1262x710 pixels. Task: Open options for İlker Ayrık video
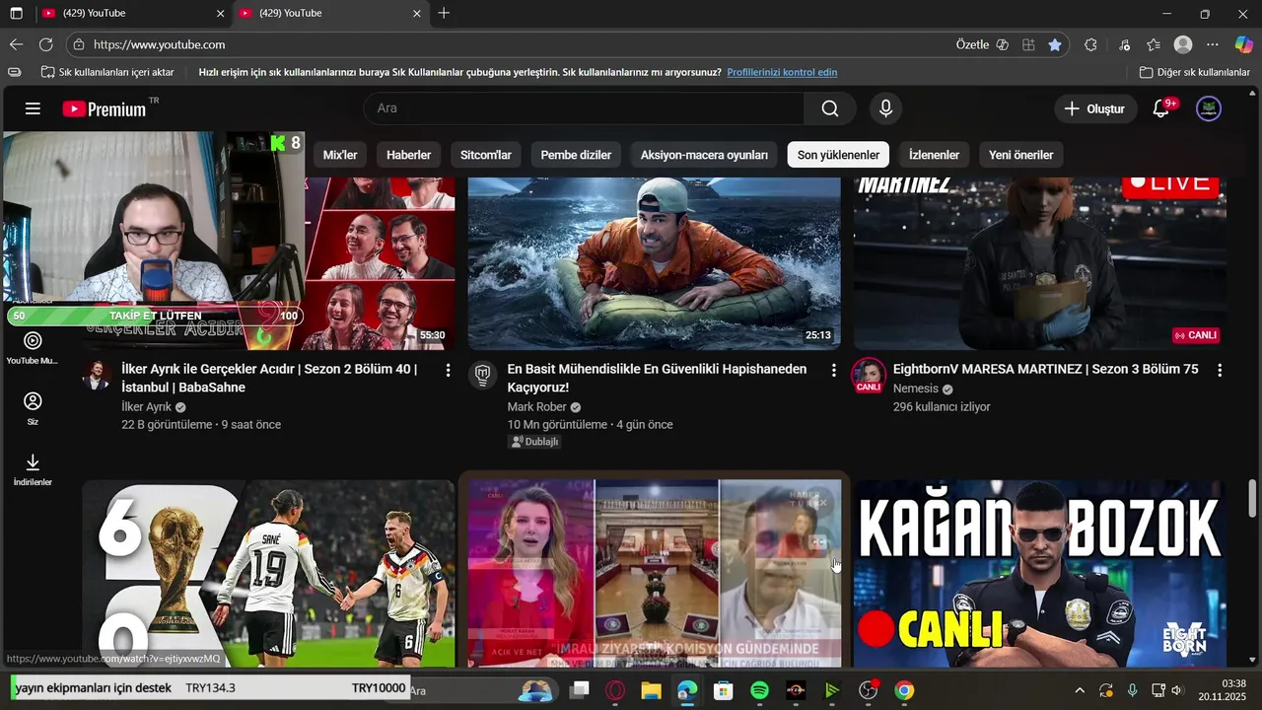pyautogui.click(x=448, y=370)
